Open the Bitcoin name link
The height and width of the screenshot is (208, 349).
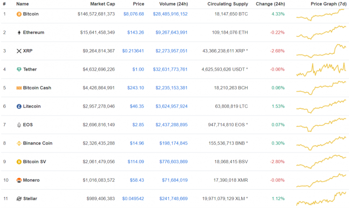click(31, 14)
